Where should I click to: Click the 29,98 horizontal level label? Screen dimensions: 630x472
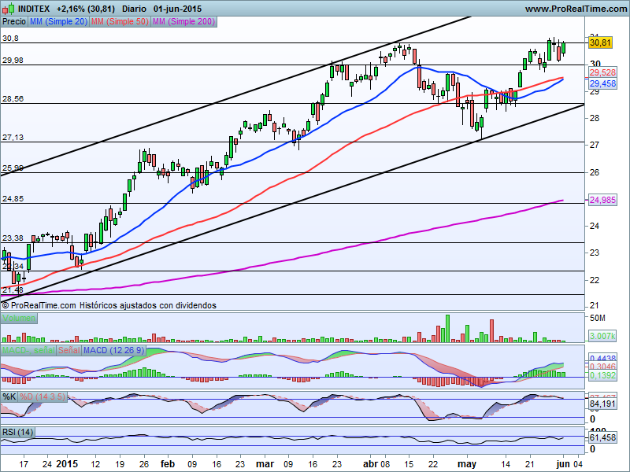[x=13, y=61]
